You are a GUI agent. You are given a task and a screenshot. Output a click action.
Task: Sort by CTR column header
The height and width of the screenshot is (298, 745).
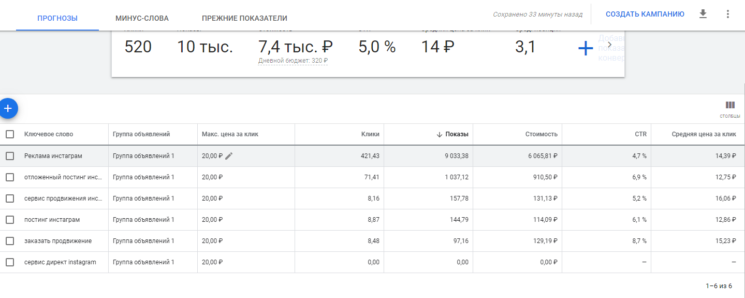640,134
